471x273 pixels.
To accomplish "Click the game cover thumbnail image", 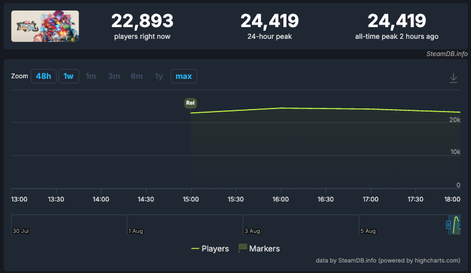I will pyautogui.click(x=45, y=26).
